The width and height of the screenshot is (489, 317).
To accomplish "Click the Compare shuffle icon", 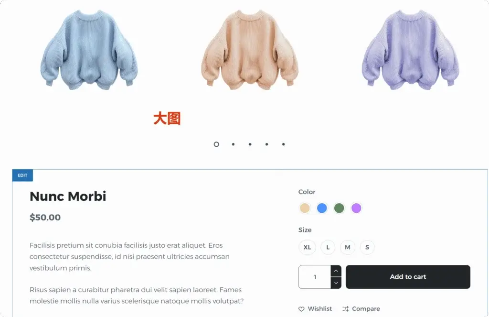I will coord(346,309).
